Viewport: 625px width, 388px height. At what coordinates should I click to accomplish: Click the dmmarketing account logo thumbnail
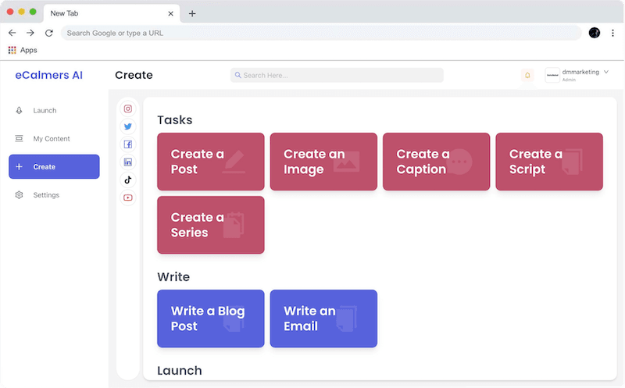pos(552,75)
